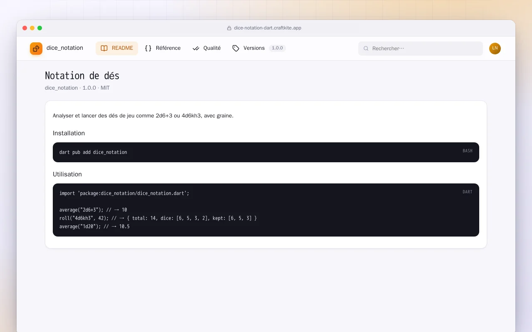Open the README tab

(x=117, y=48)
